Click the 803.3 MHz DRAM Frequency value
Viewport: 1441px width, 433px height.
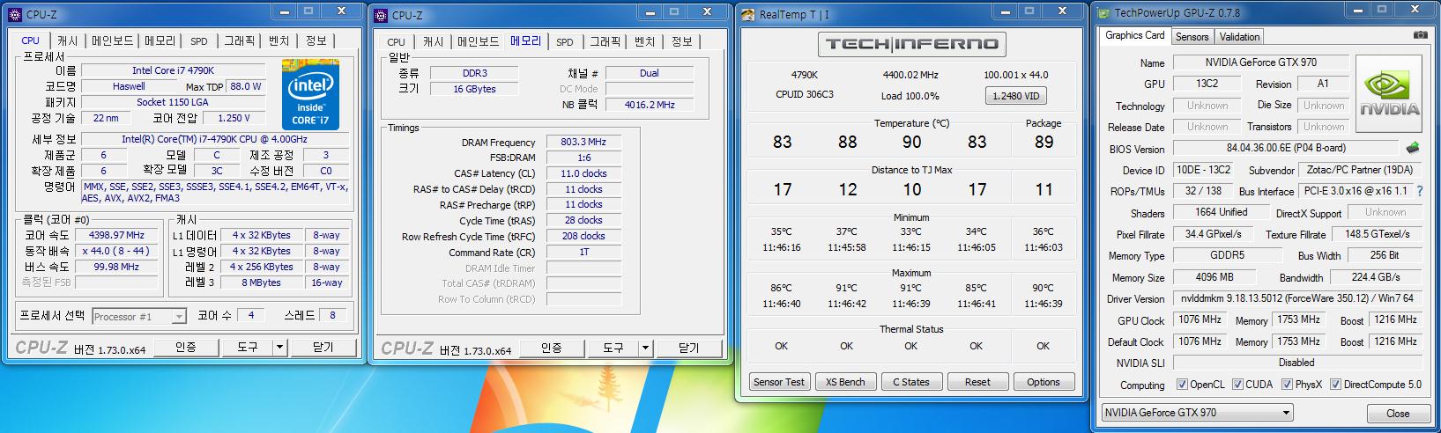[583, 142]
